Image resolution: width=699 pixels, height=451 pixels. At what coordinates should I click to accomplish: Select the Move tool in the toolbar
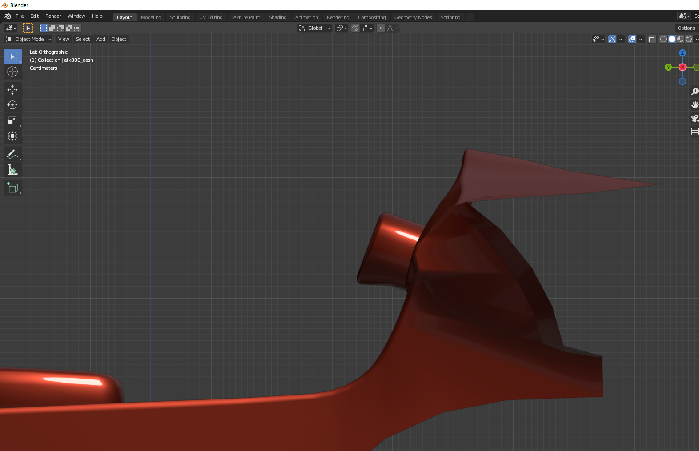pos(12,90)
